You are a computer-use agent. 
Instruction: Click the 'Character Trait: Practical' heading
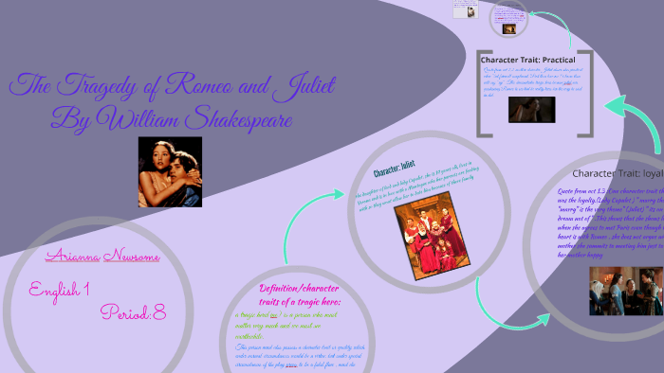(527, 60)
